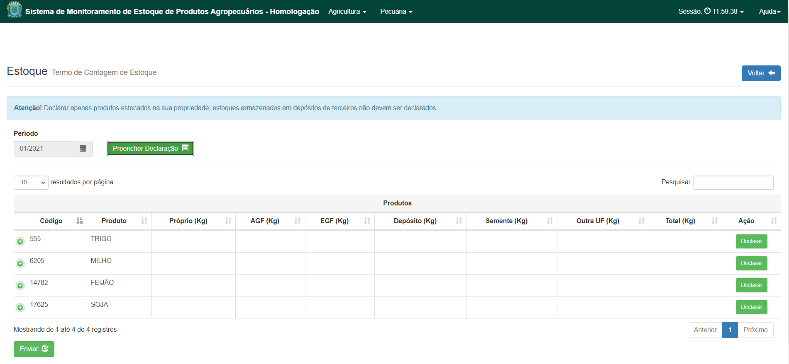Sort table by EGF (Kg) column
789x364 pixels.
click(340, 221)
